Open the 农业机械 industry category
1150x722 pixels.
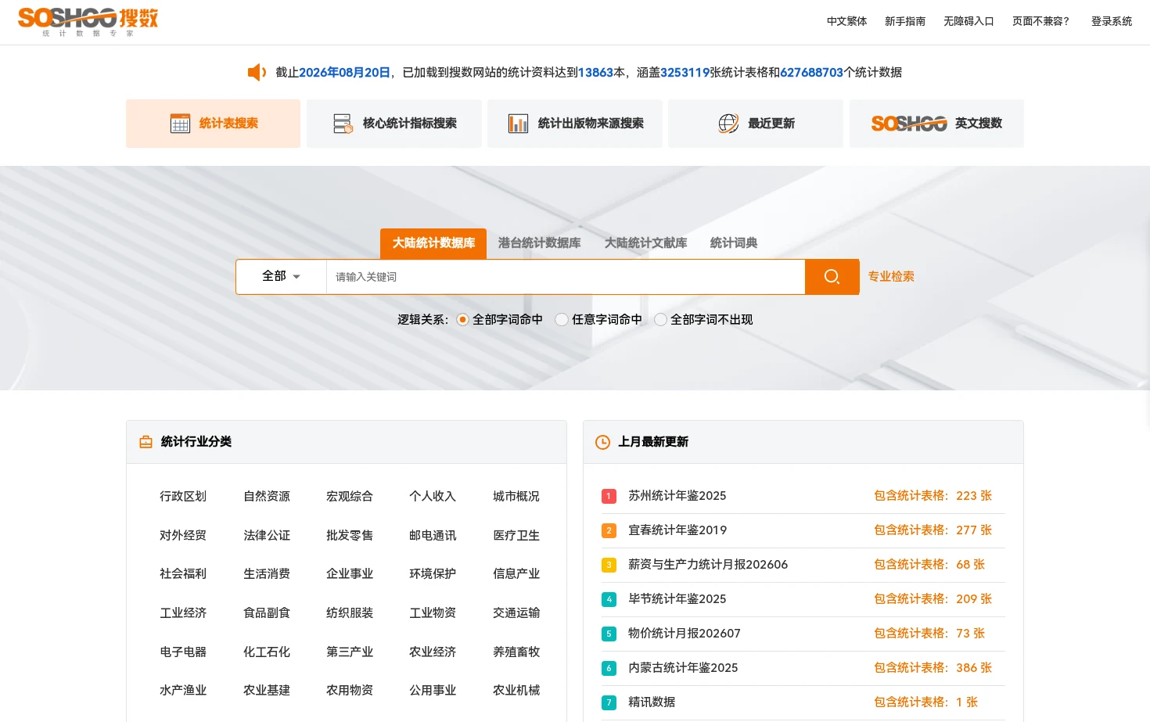[x=516, y=691]
